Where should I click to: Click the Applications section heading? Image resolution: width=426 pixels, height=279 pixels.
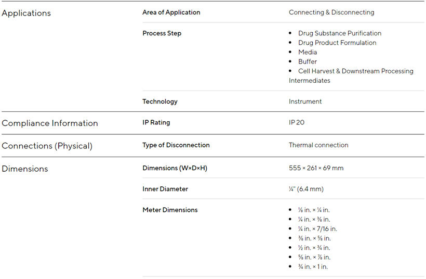pyautogui.click(x=26, y=13)
